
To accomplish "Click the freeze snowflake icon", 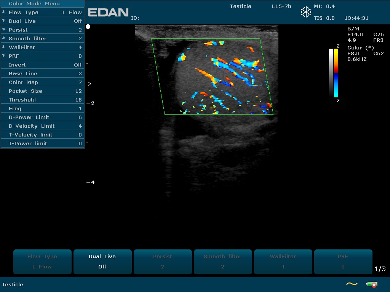I will [306, 12].
